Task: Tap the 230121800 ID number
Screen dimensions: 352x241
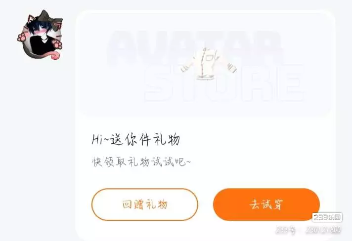Action: (x=323, y=230)
